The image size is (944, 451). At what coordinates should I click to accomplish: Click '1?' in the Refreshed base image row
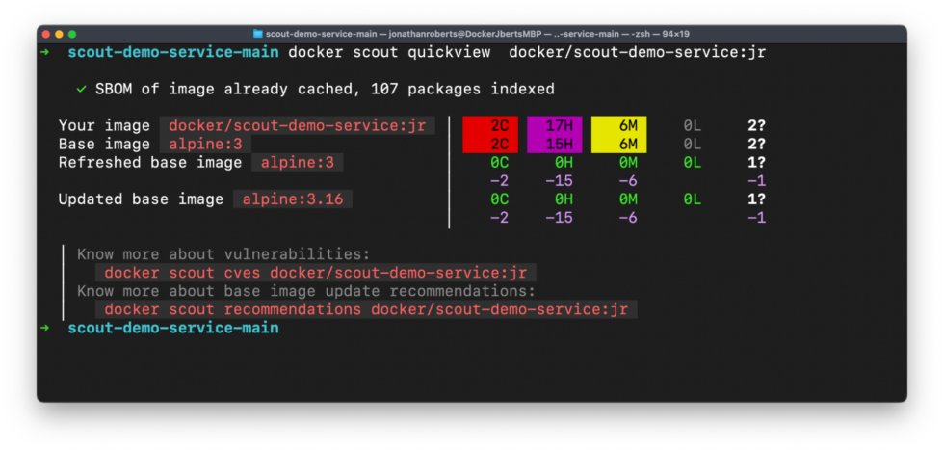click(x=756, y=163)
